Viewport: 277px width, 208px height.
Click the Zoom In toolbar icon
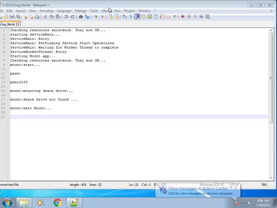click(x=95, y=17)
